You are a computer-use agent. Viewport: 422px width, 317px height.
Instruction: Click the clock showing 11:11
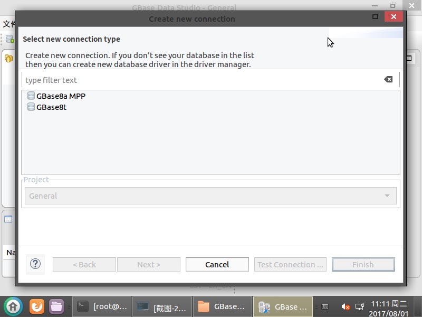tap(389, 304)
